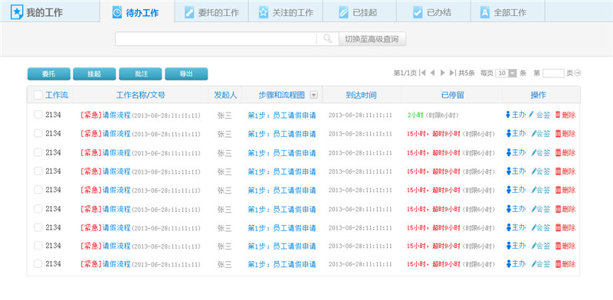Screen dimensions: 613x300
Task: Click the page number input box
Action: (553, 73)
